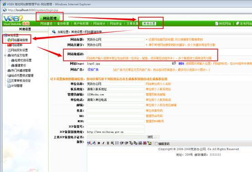Click the logo file browse icon
Image resolution: width=252 pixels, height=172 pixels.
174,63
